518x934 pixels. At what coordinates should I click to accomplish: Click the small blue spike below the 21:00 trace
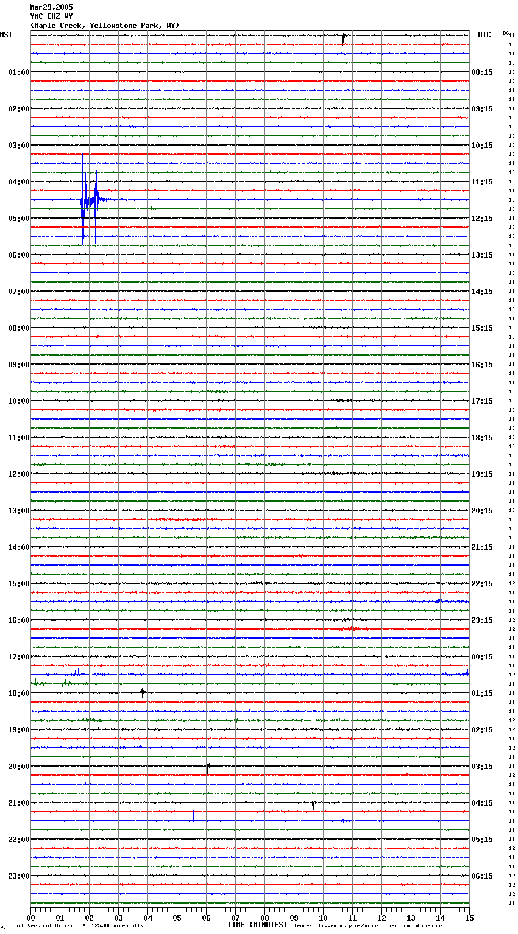pos(193,817)
